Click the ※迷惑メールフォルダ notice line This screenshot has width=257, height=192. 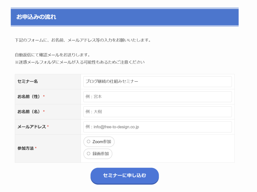(80, 62)
